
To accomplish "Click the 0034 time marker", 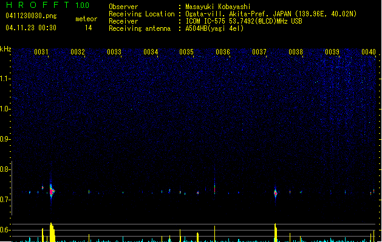I will click(151, 51).
